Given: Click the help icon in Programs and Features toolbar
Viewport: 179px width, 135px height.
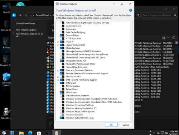Looking at the screenshot, I should coord(174,38).
